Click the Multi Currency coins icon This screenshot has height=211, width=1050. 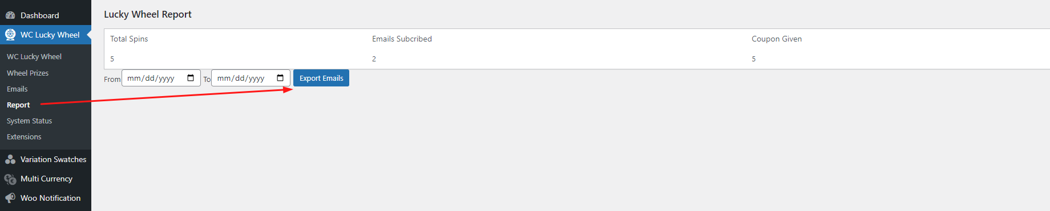10,179
